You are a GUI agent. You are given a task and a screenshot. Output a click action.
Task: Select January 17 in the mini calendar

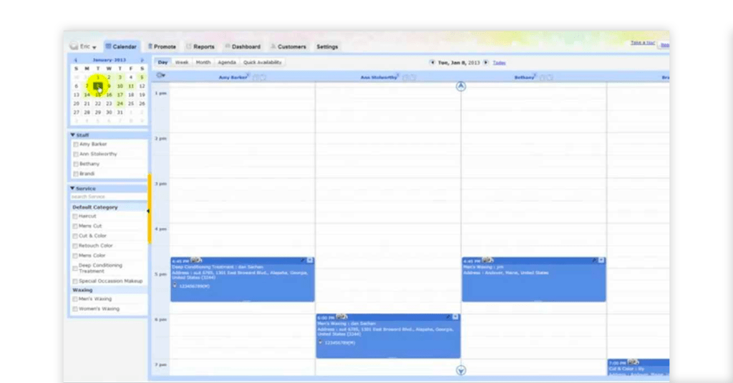point(120,95)
